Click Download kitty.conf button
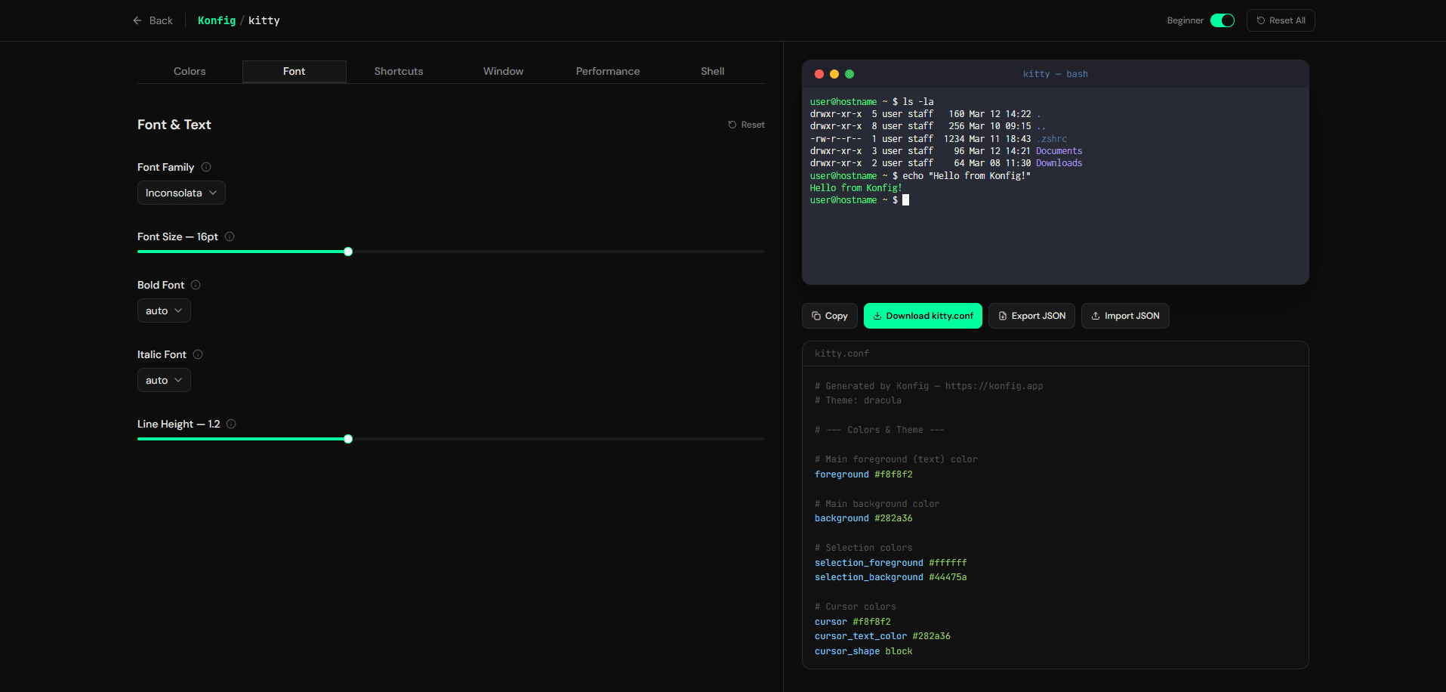1446x692 pixels. click(923, 316)
